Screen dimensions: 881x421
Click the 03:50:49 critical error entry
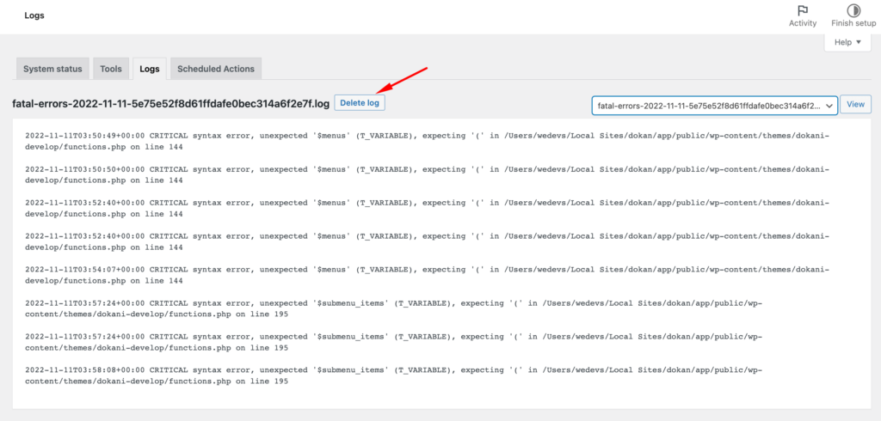pos(427,142)
